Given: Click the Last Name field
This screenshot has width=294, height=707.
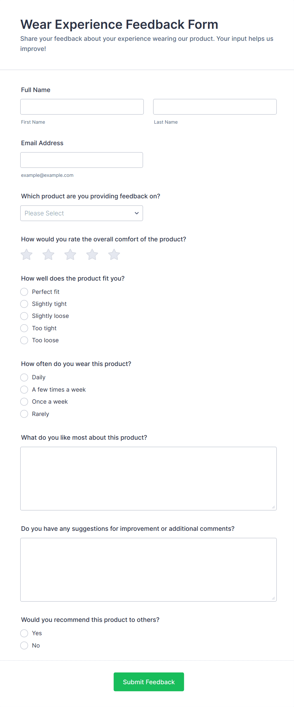Looking at the screenshot, I should click(215, 107).
